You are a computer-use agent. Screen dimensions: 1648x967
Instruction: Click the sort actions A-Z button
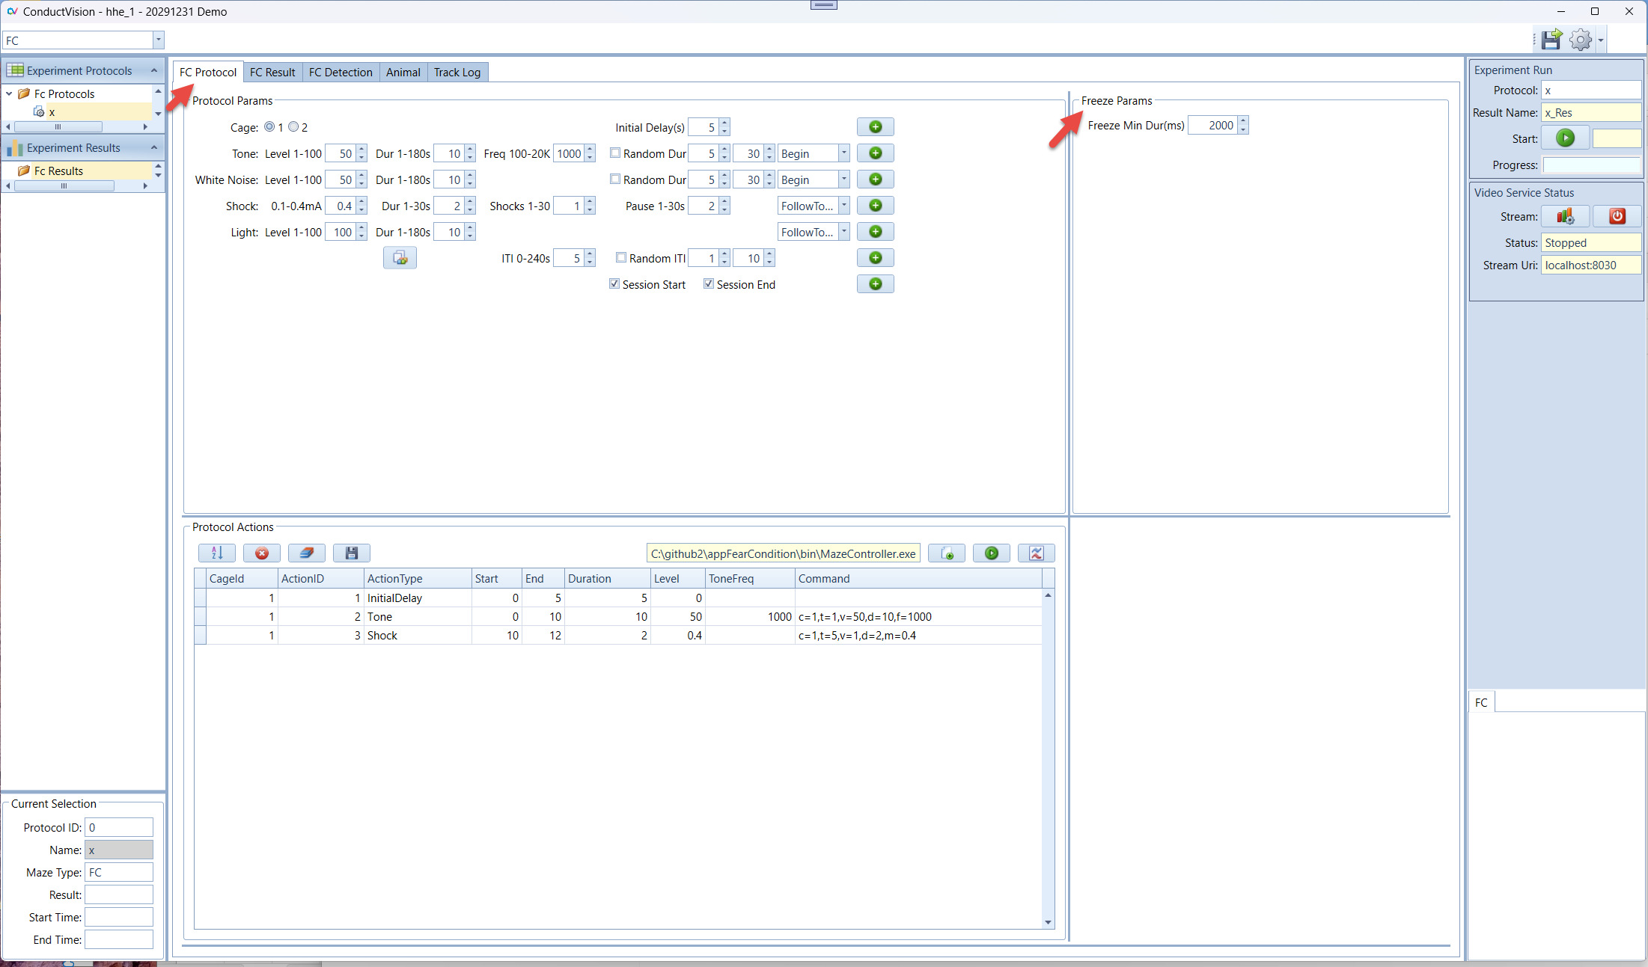pos(217,553)
